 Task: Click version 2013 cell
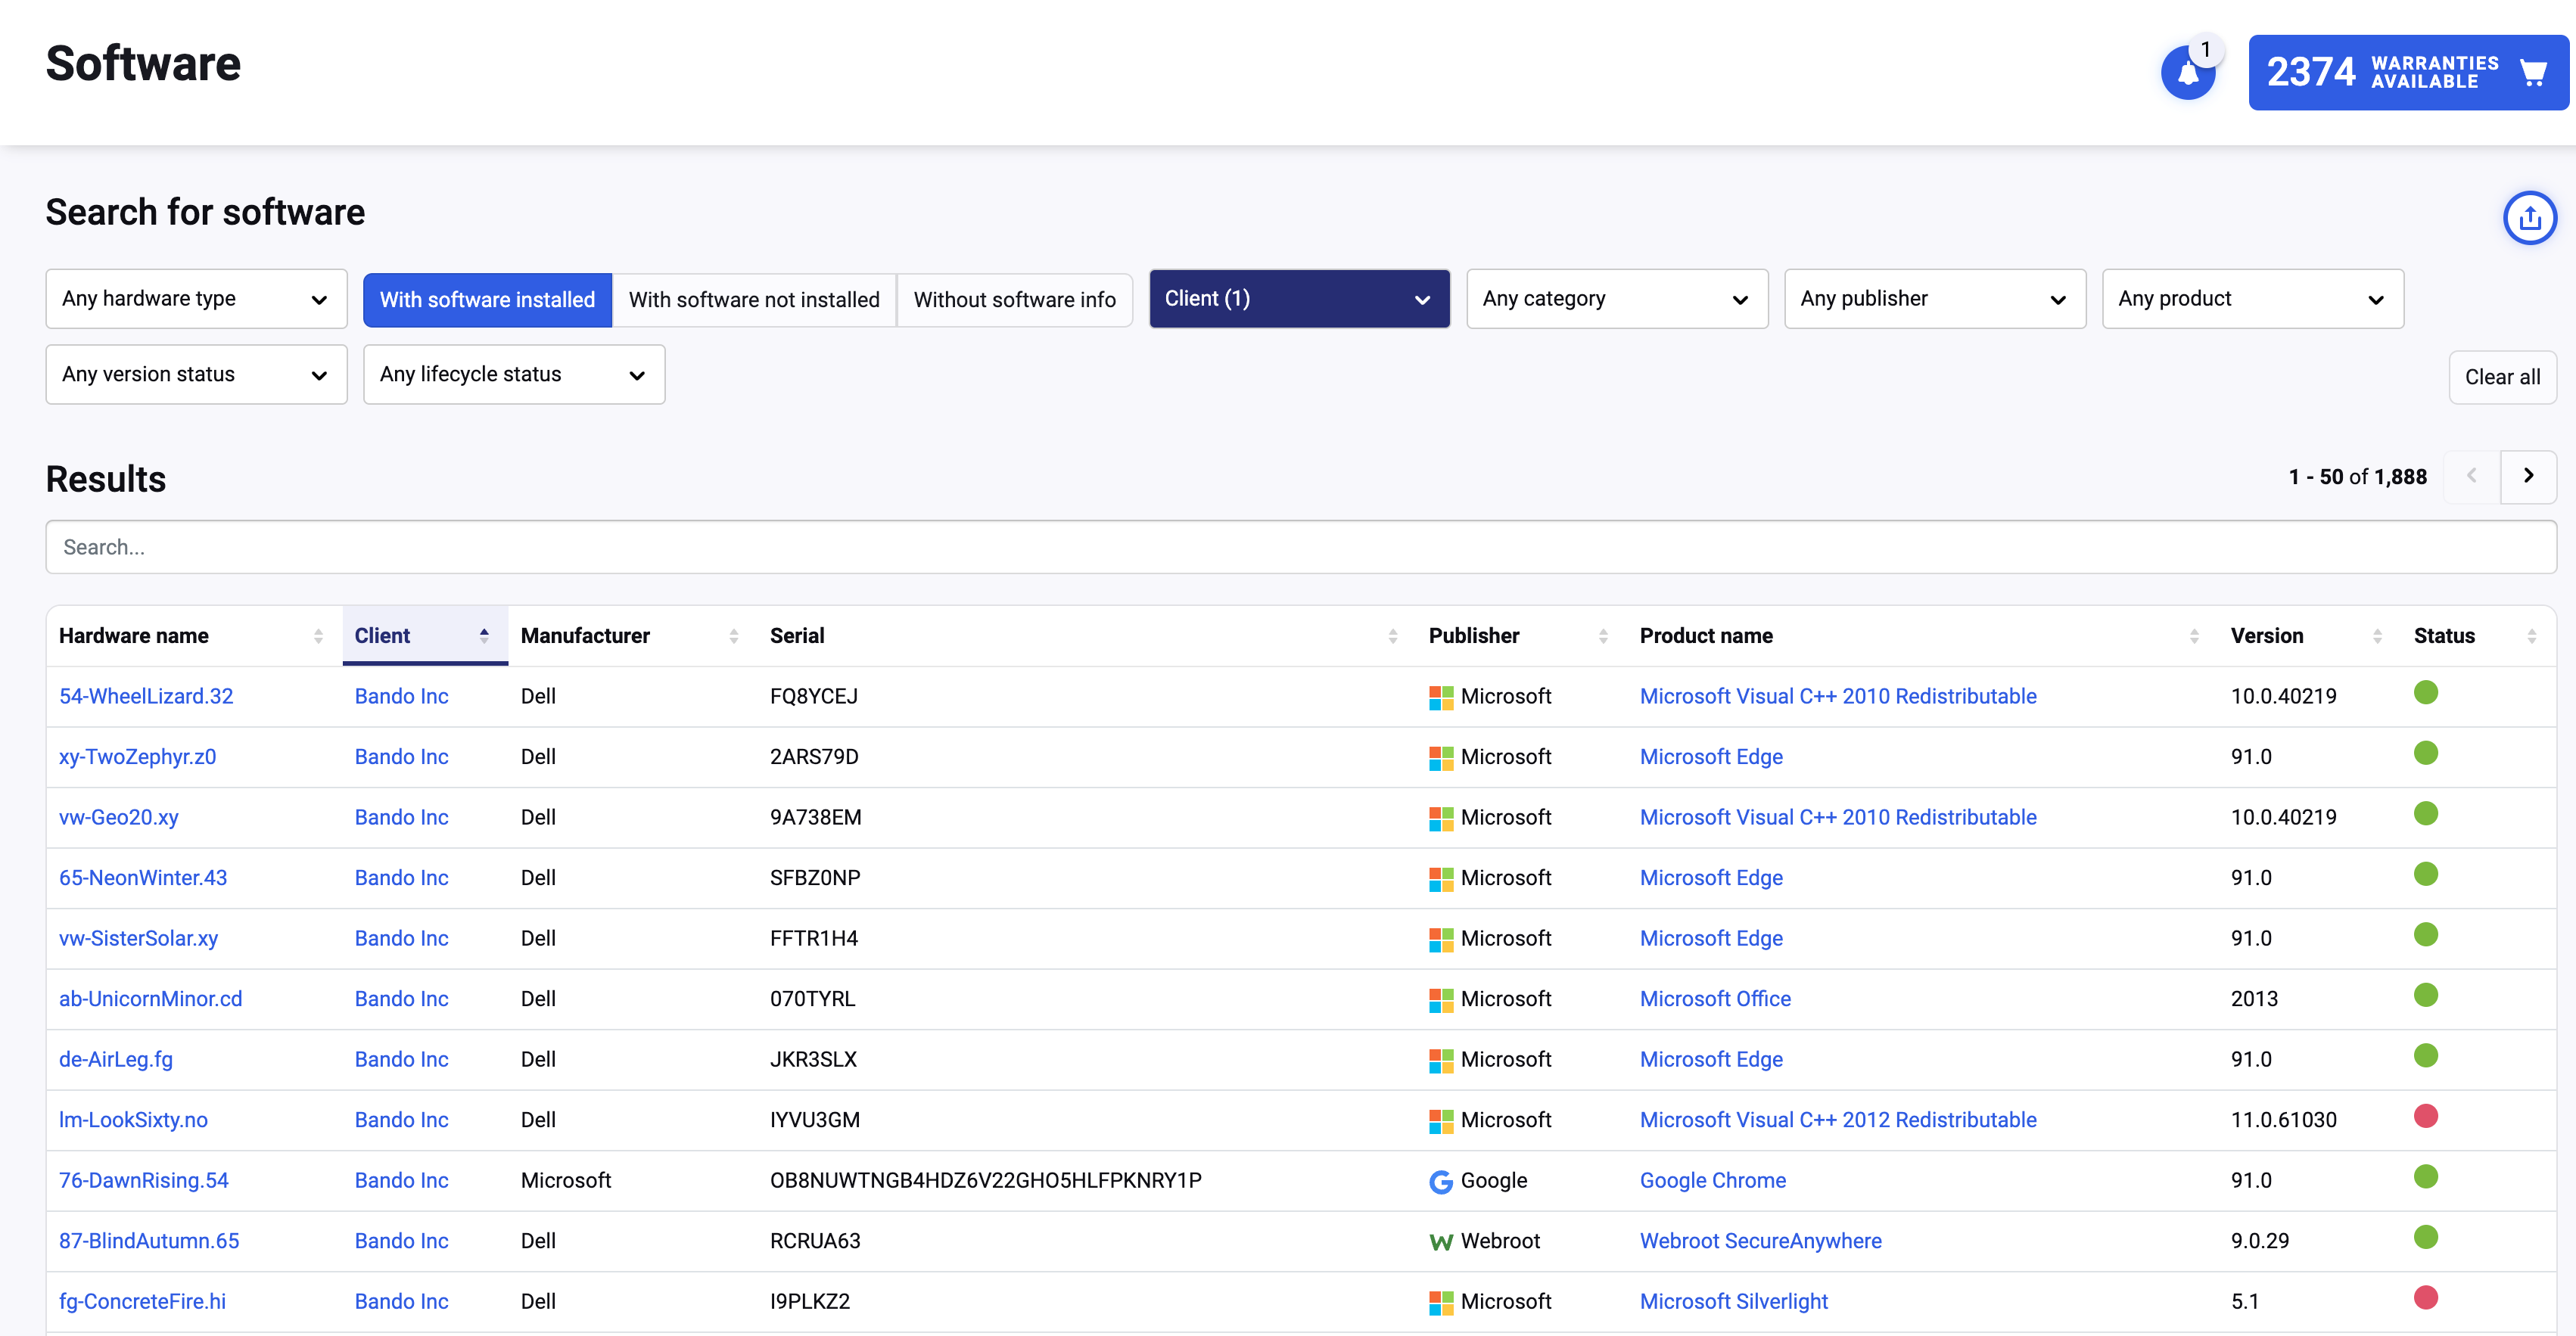(x=2254, y=999)
